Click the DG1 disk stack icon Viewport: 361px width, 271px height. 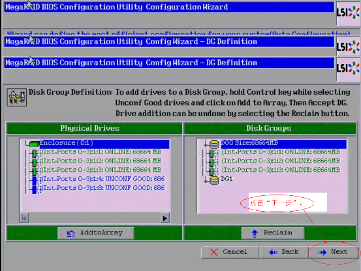[214, 180]
